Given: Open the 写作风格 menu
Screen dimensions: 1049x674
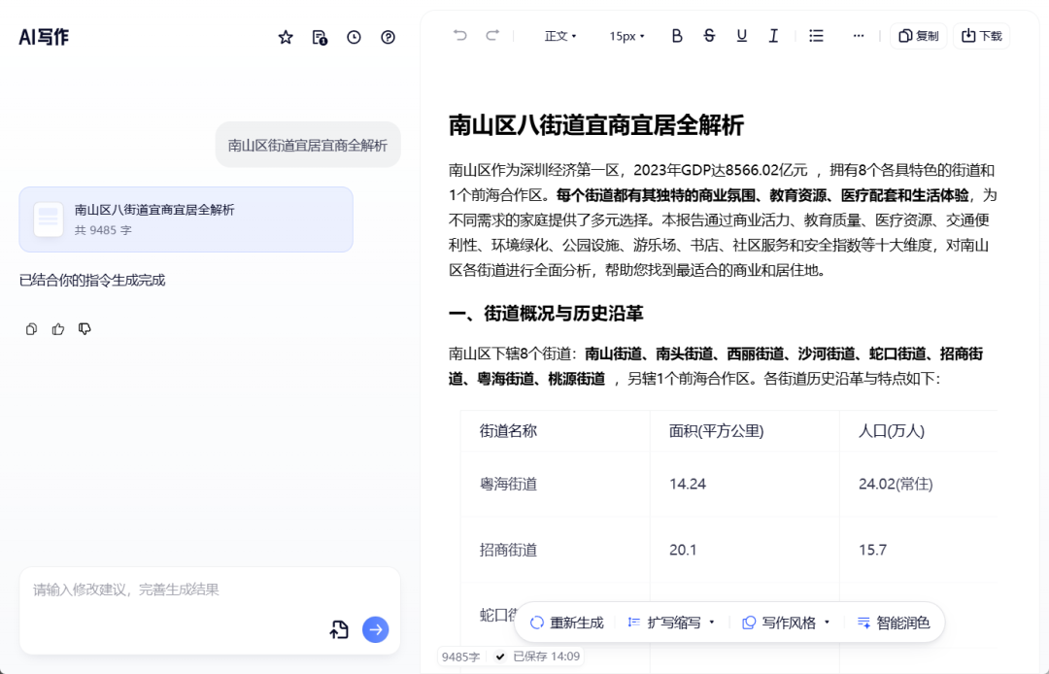Looking at the screenshot, I should coord(787,623).
